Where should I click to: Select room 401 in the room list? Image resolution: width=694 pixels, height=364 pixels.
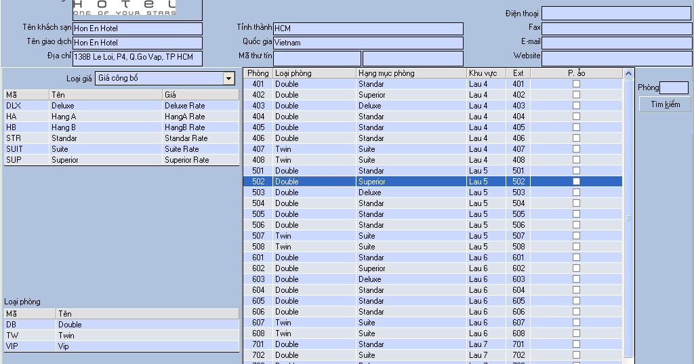click(x=433, y=83)
